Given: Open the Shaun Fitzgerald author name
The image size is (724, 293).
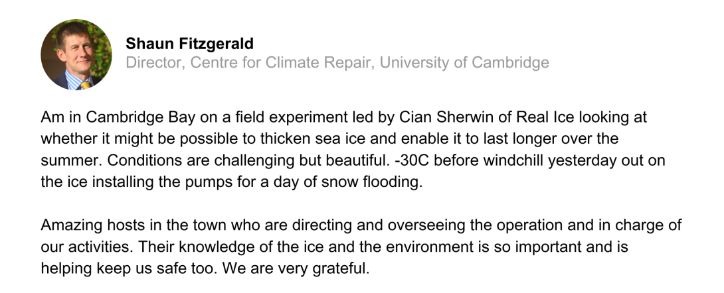Looking at the screenshot, I should click(189, 44).
